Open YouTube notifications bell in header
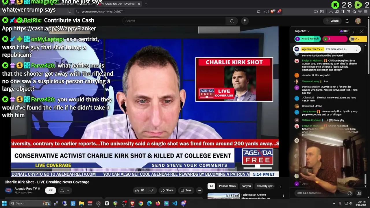 347,21
